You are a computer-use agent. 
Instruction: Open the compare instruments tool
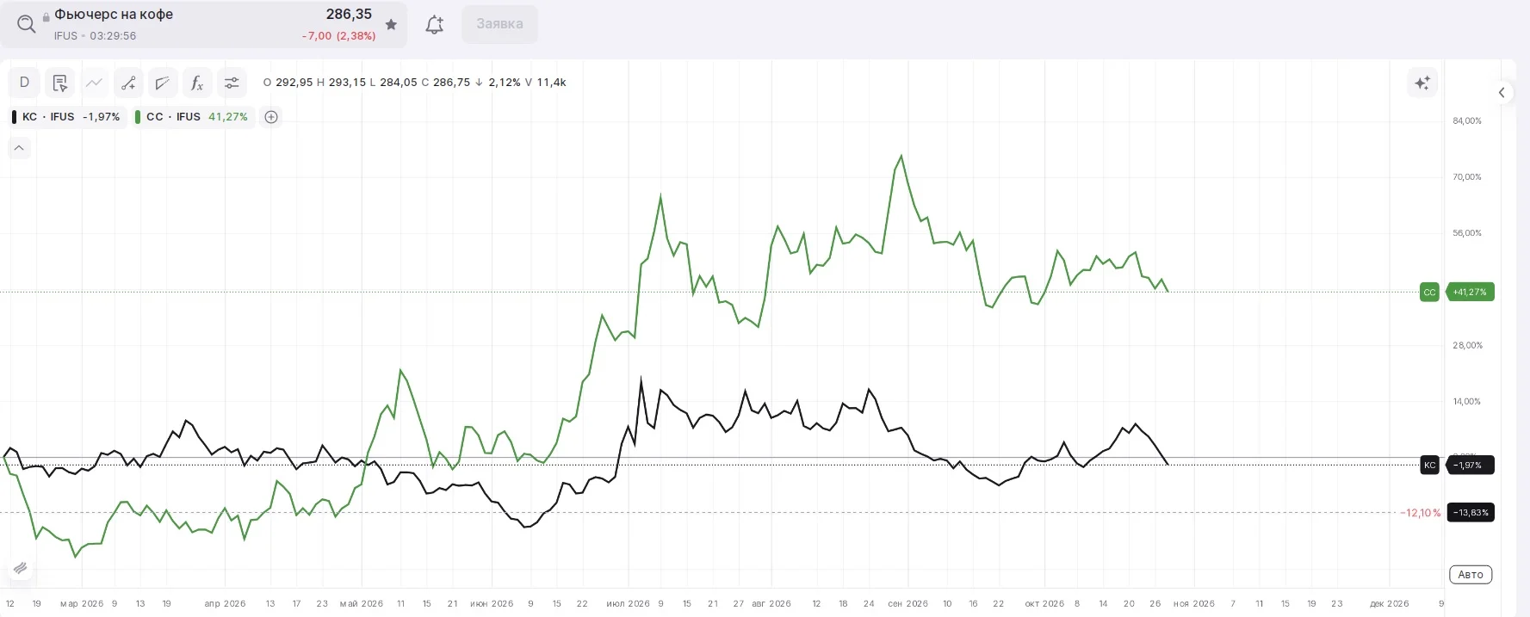(x=163, y=83)
